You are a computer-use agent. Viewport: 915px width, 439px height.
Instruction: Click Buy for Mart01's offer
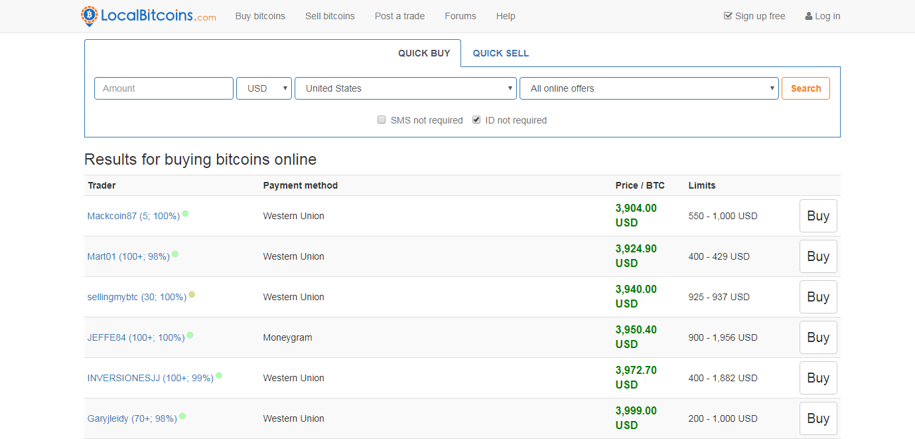pyautogui.click(x=818, y=256)
